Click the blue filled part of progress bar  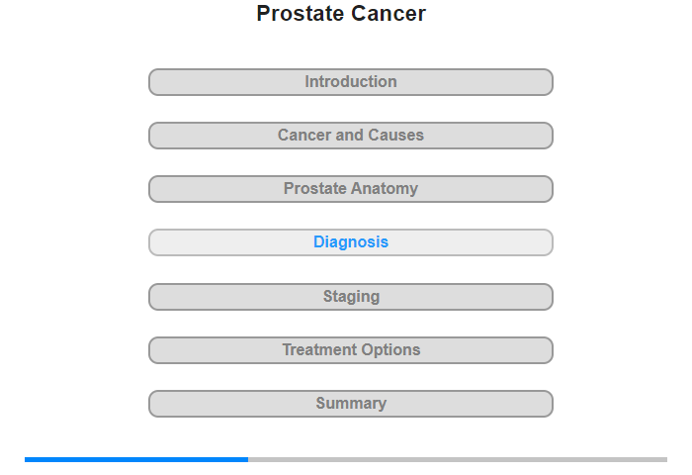(136, 460)
